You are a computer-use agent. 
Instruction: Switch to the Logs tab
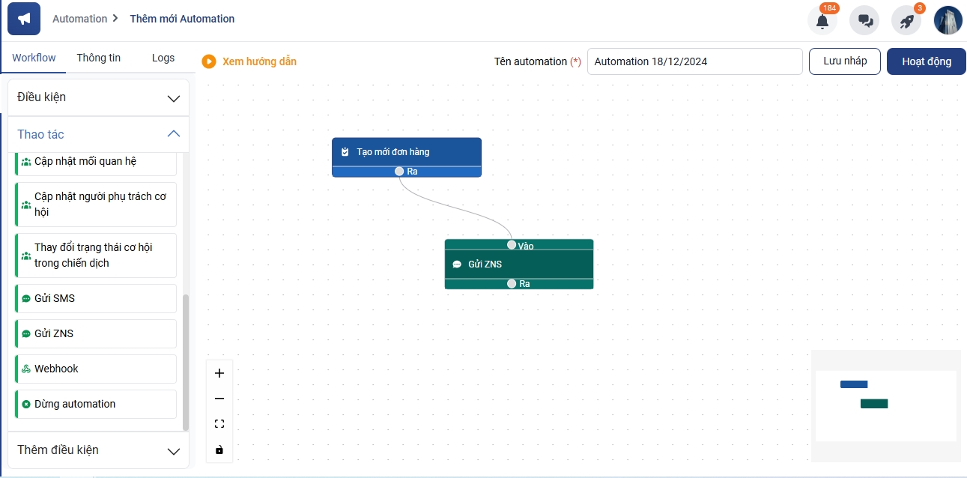(163, 58)
